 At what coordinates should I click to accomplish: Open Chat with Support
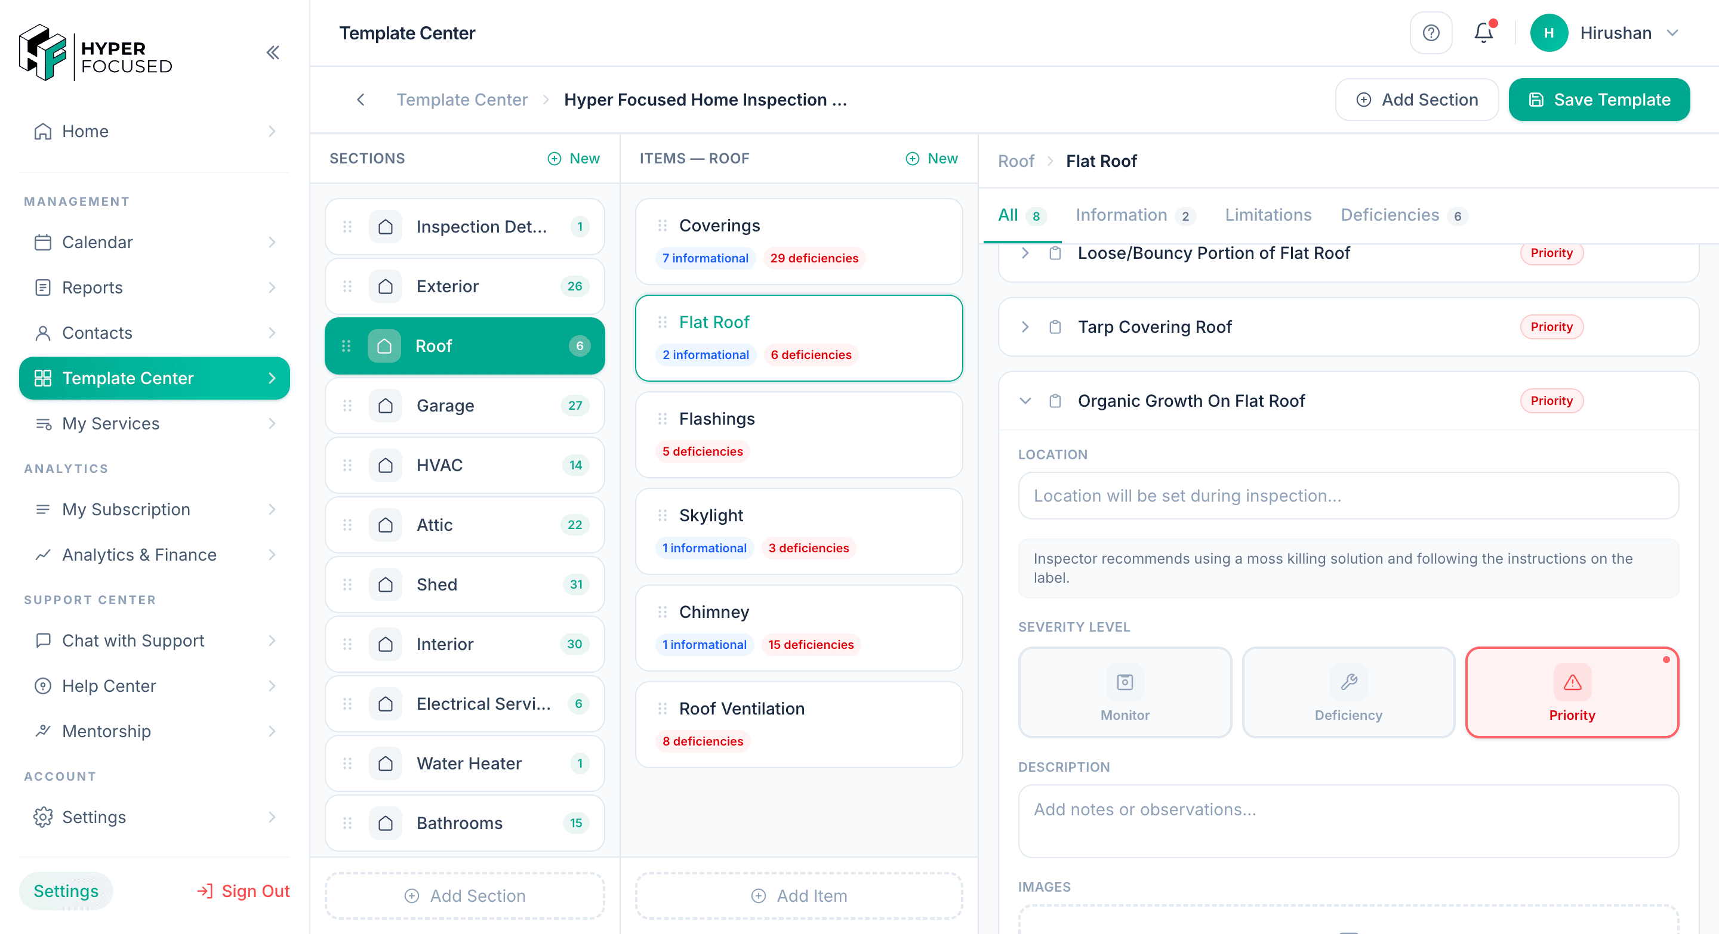(x=154, y=641)
